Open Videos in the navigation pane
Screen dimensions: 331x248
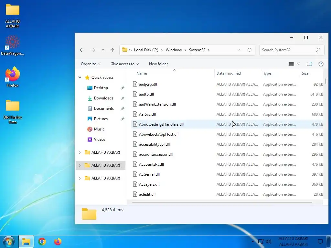pos(100,139)
